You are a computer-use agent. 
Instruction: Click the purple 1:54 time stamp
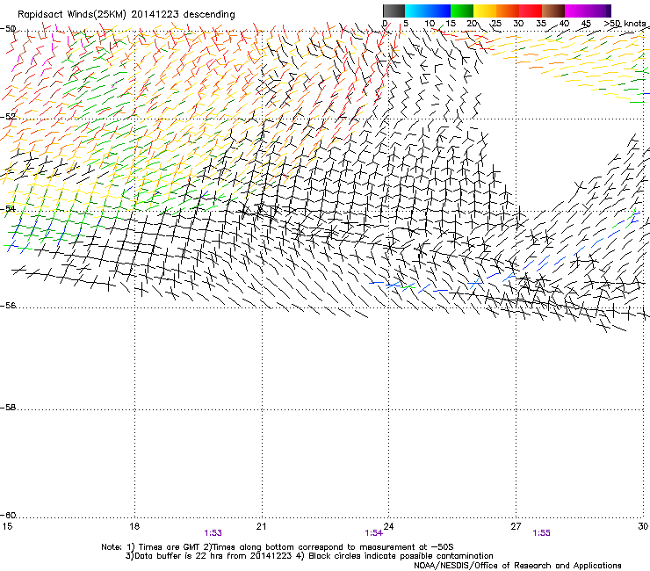(x=373, y=533)
